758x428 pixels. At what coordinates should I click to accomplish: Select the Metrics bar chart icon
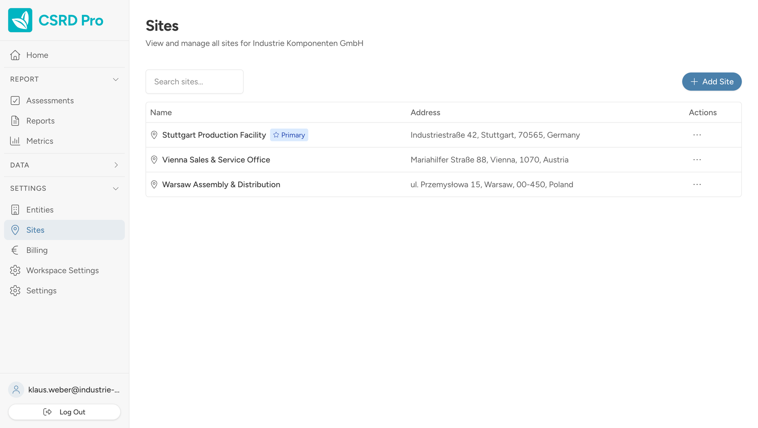[15, 141]
